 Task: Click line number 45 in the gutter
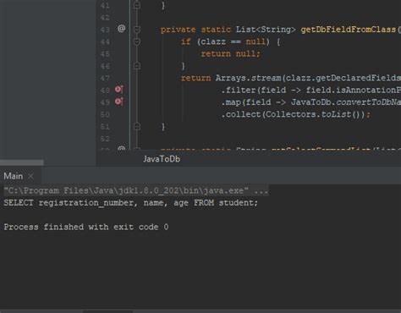pos(105,54)
